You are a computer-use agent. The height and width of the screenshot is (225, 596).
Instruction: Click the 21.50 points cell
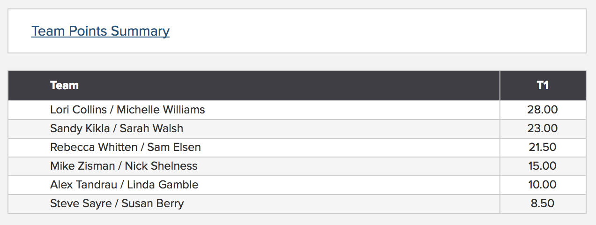coord(543,147)
